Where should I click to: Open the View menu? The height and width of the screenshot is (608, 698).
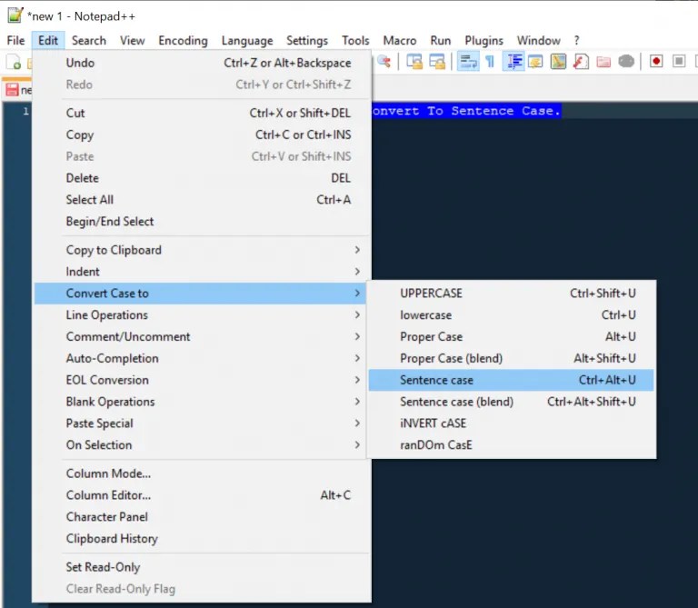coord(132,41)
